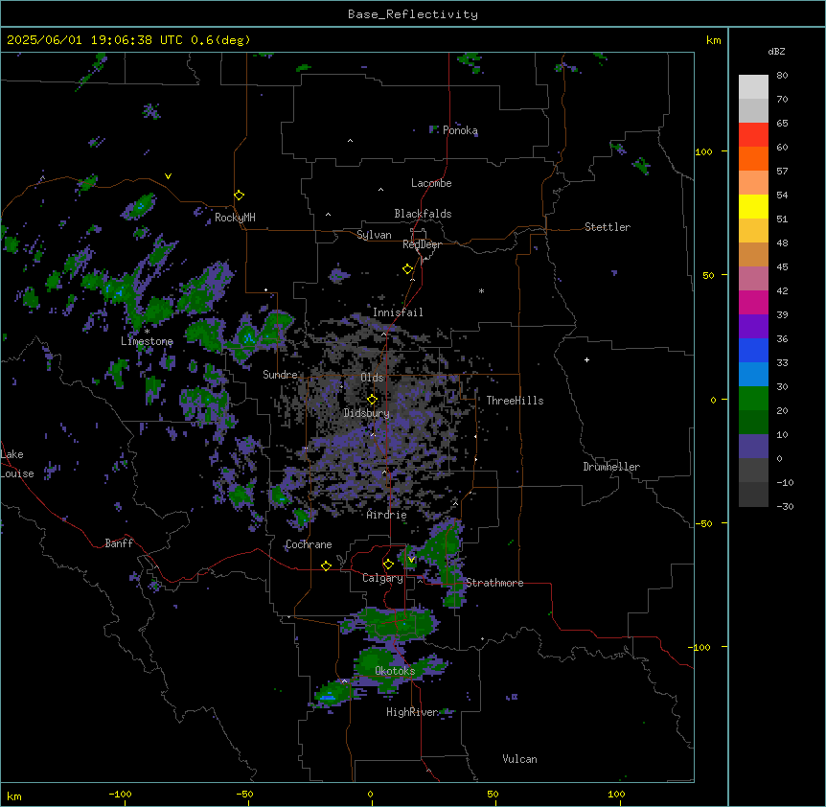Click the -50 tick on right axis
826x807 pixels.
(703, 523)
